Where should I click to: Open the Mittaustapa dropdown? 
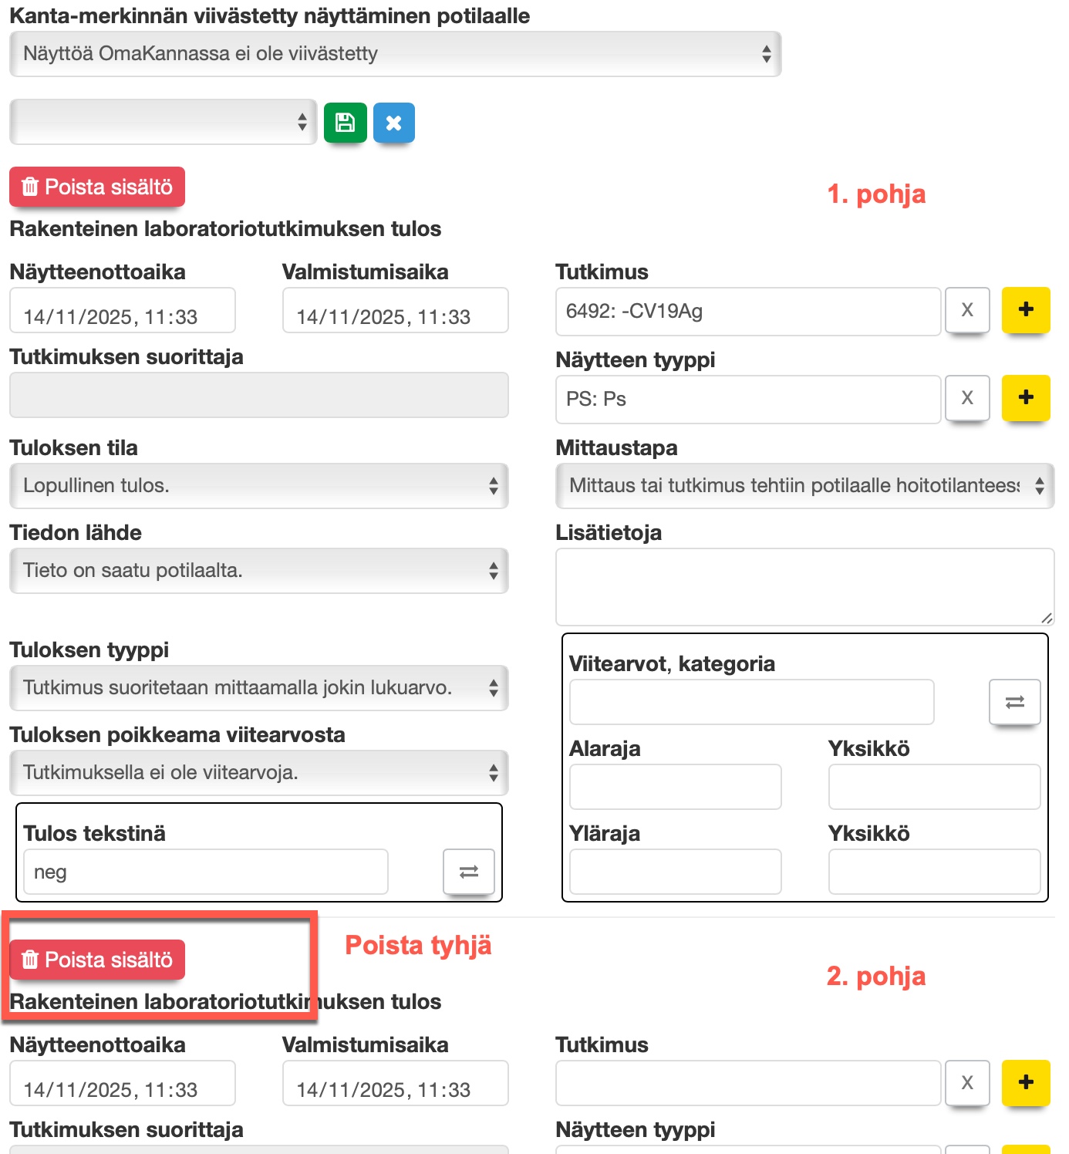click(x=804, y=486)
